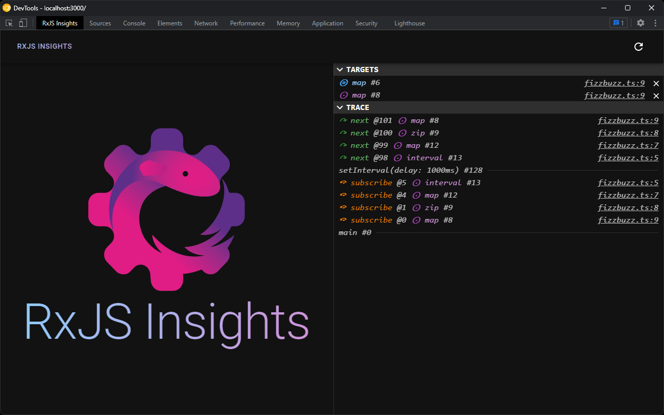Remove the map #6 target

pos(656,84)
